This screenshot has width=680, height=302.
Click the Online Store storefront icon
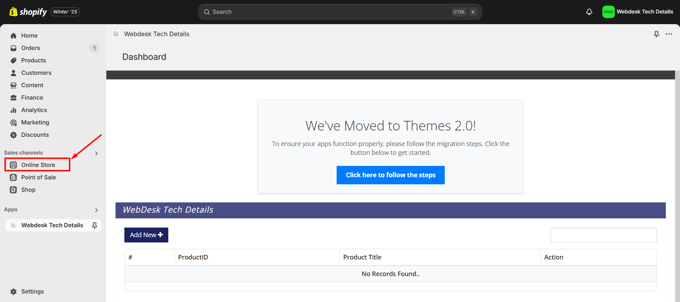coord(13,165)
